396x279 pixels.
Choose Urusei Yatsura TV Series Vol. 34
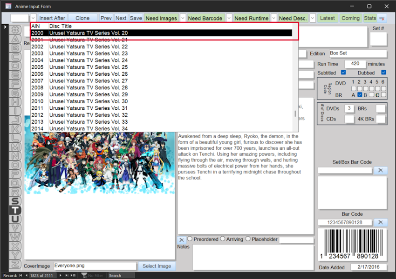(161, 128)
